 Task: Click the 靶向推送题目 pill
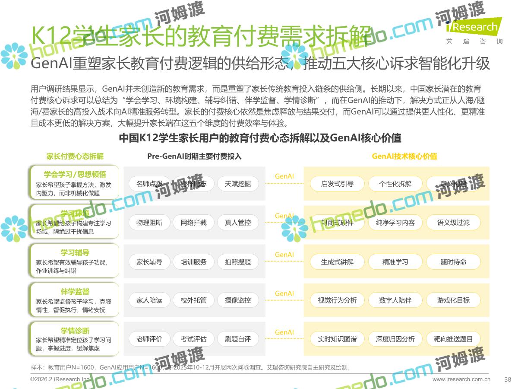pos(453,339)
